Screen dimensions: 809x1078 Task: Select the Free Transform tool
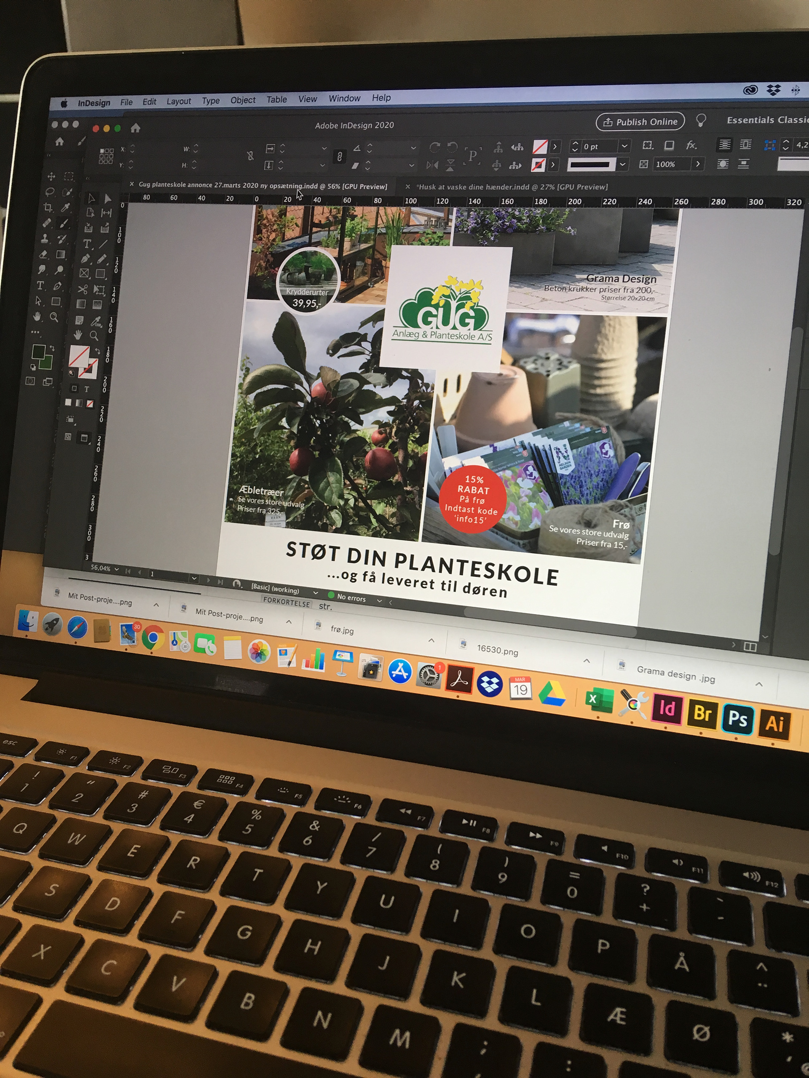coord(99,291)
